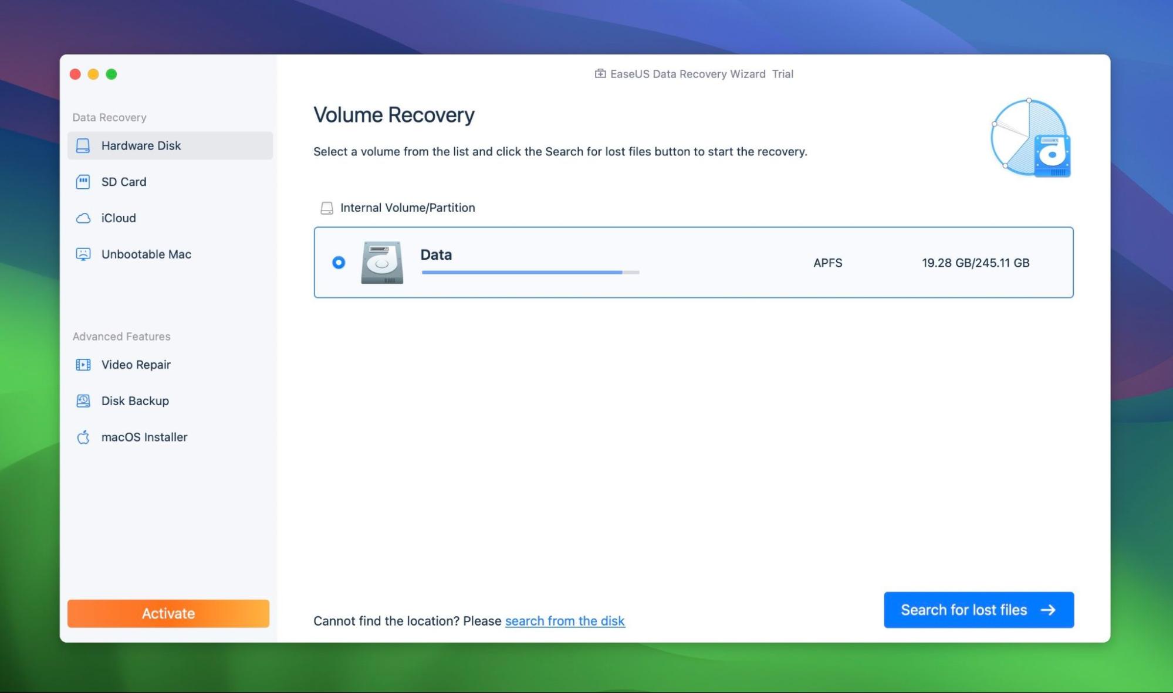Click the Activate button
The width and height of the screenshot is (1173, 693).
(168, 613)
